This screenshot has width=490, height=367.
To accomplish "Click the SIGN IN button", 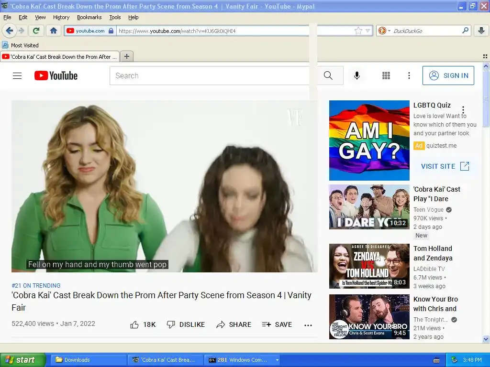I will click(x=448, y=76).
